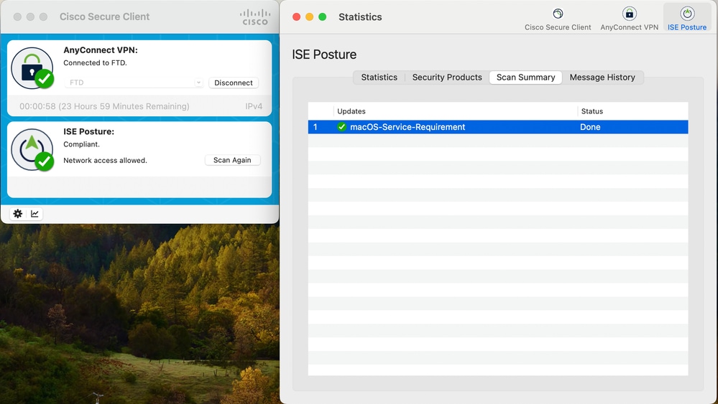The width and height of the screenshot is (718, 404).
Task: Disconnect from the FTD VPN
Action: pos(234,83)
